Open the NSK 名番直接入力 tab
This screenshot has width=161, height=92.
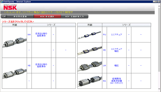(x=74, y=16)
